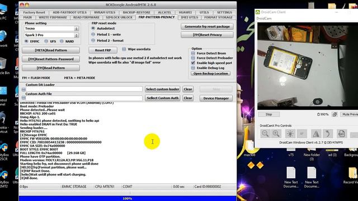This screenshot has height=201, width=358.
Task: Toggle the Custom DA Loader checkbox
Action: [23, 89]
